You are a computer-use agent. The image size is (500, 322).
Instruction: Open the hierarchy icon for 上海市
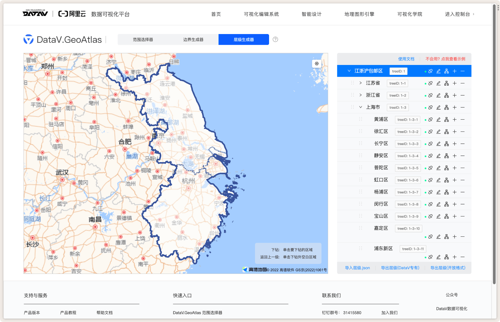click(447, 107)
